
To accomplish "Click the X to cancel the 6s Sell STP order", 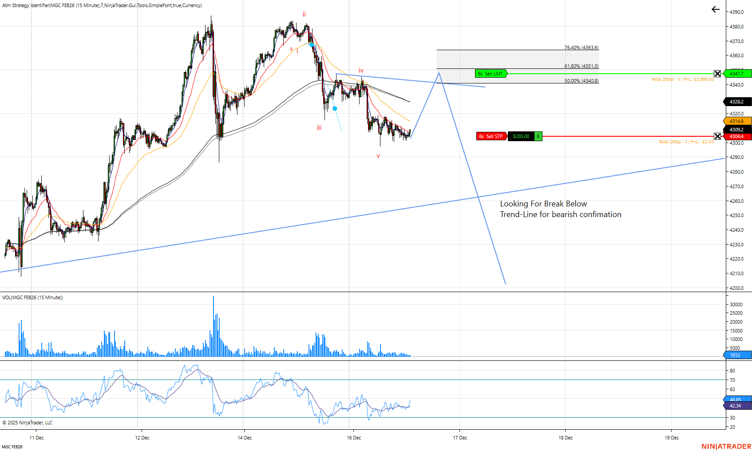I will point(718,136).
